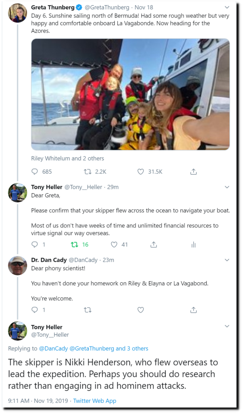Open options chevron on Tony Heller's bottom tweet
Viewport: 242px width, 413px height.
point(227,326)
